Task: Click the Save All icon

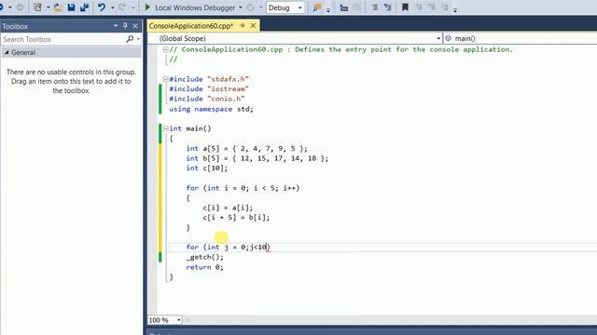Action: [x=84, y=7]
